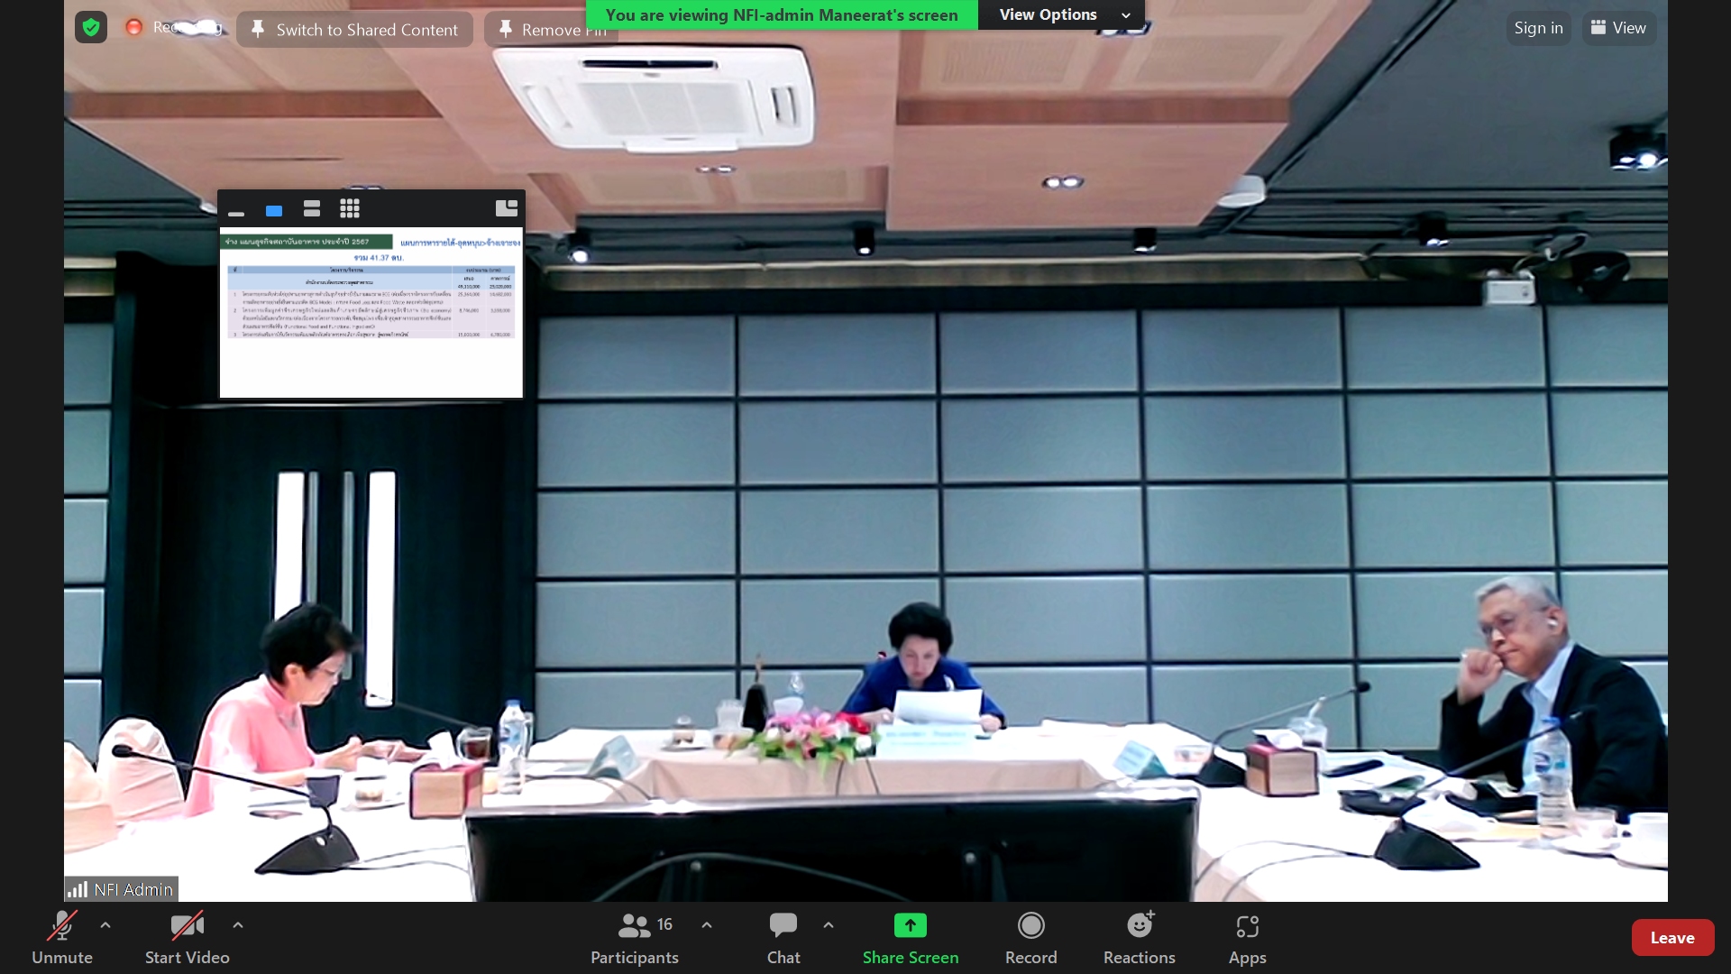Expand video options arrow beside Start Video
Screen dimensions: 1731x974
click(x=238, y=925)
